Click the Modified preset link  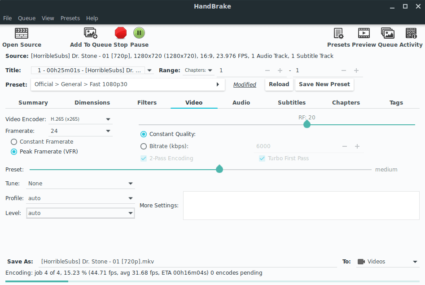(x=245, y=85)
